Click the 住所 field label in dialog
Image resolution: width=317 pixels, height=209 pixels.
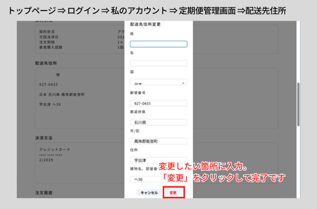click(x=134, y=150)
